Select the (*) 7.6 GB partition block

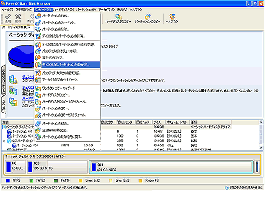click(x=15, y=167)
